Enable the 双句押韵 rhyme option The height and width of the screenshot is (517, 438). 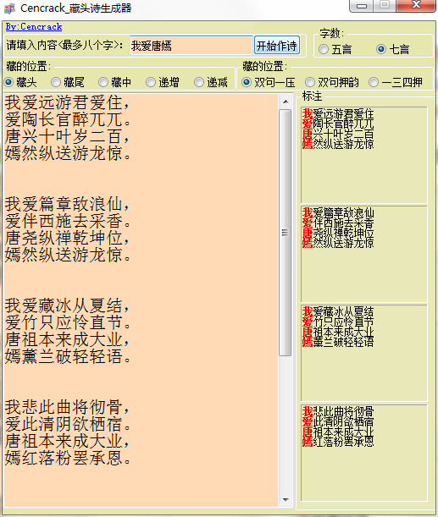pyautogui.click(x=332, y=82)
